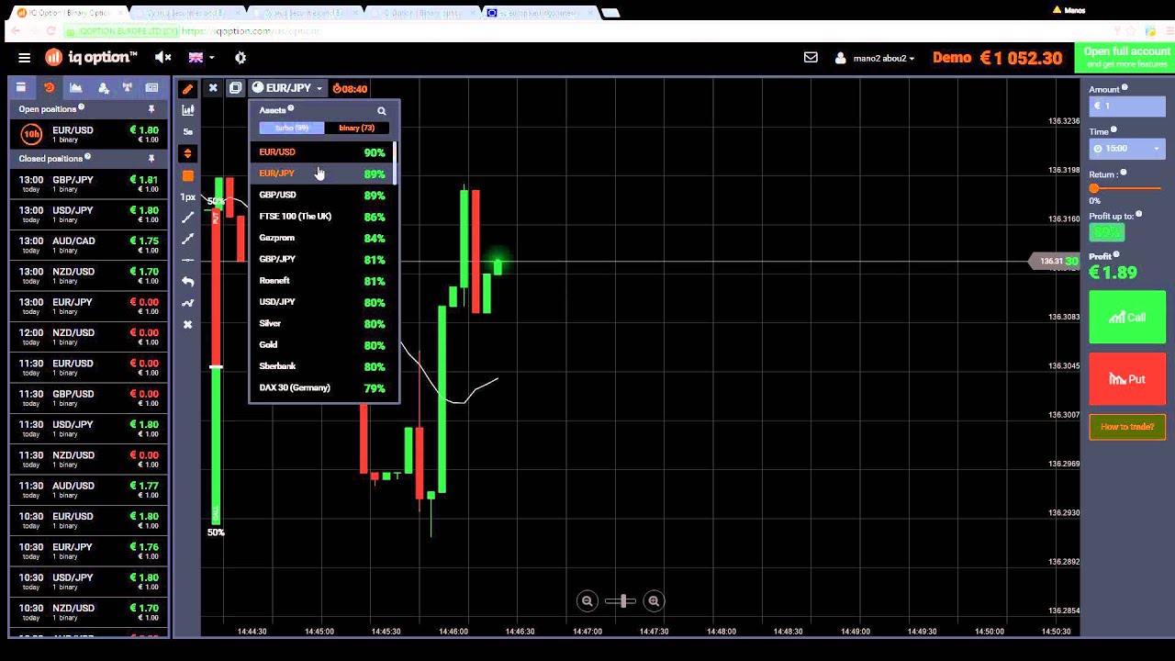Open the mano2 abou2 user menu
The height and width of the screenshot is (661, 1175).
point(875,58)
